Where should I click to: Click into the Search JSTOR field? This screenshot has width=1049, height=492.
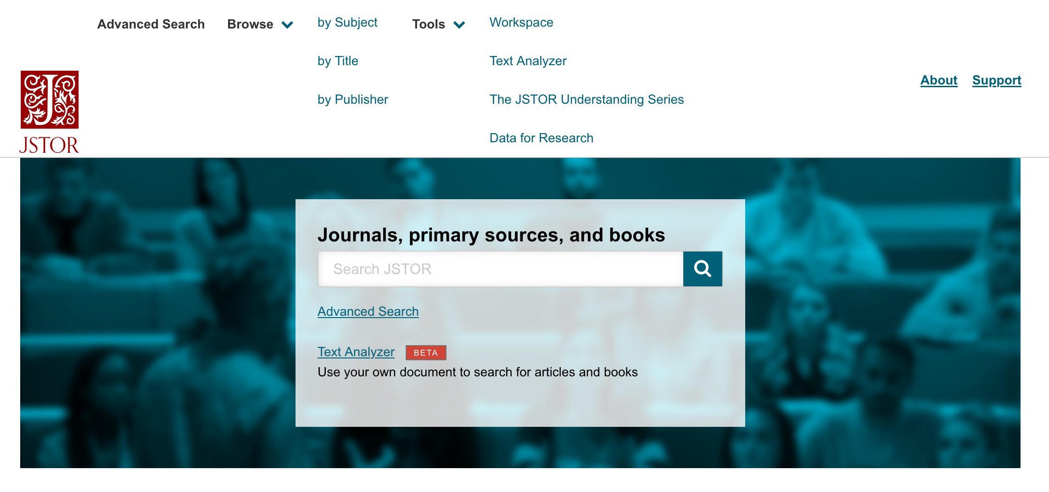click(x=501, y=269)
